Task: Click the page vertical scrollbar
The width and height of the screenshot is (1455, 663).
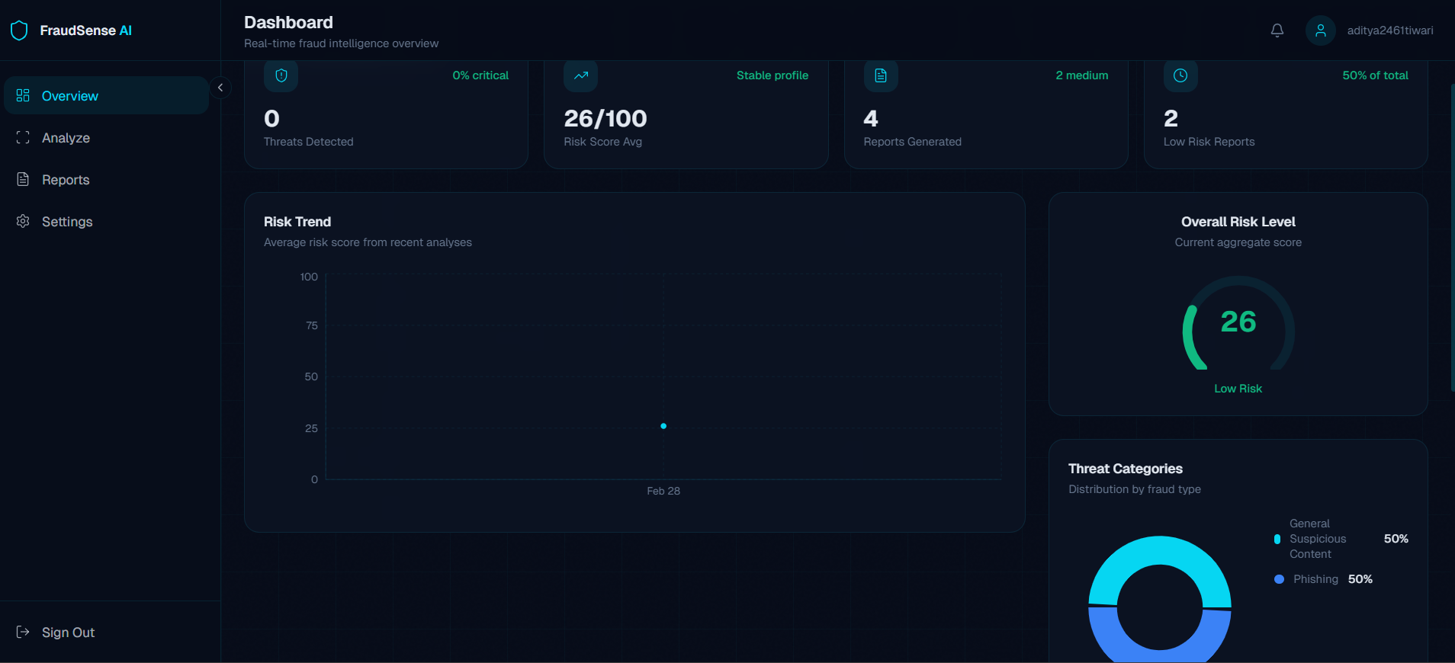Action: coord(1452,238)
